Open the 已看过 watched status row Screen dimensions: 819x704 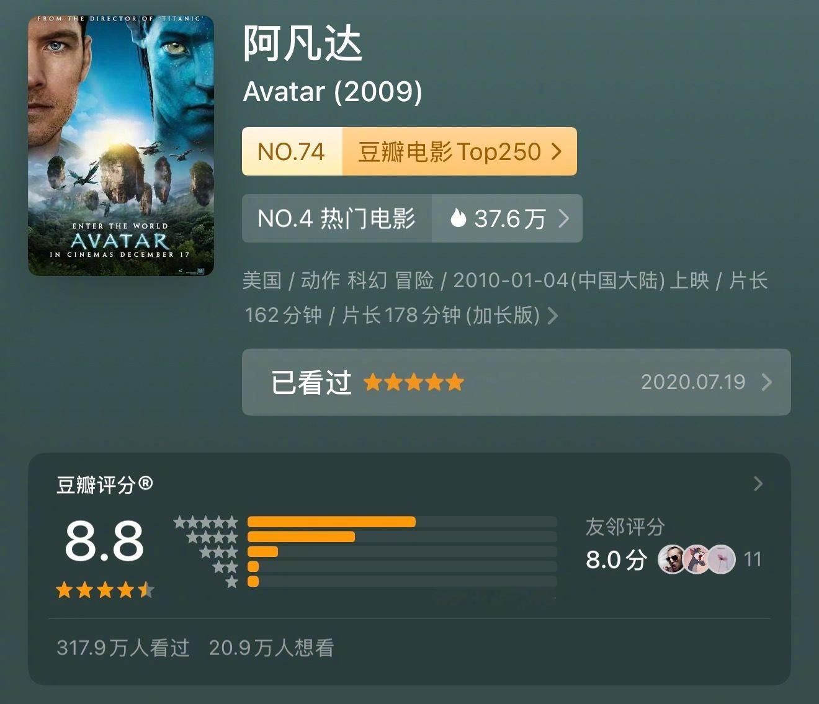click(516, 382)
